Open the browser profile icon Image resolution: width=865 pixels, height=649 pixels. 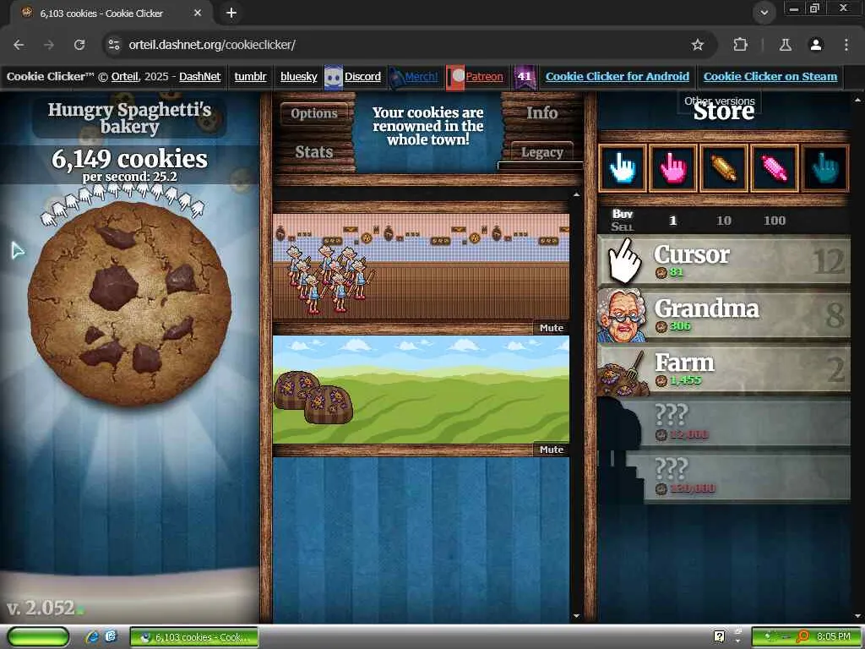point(816,45)
